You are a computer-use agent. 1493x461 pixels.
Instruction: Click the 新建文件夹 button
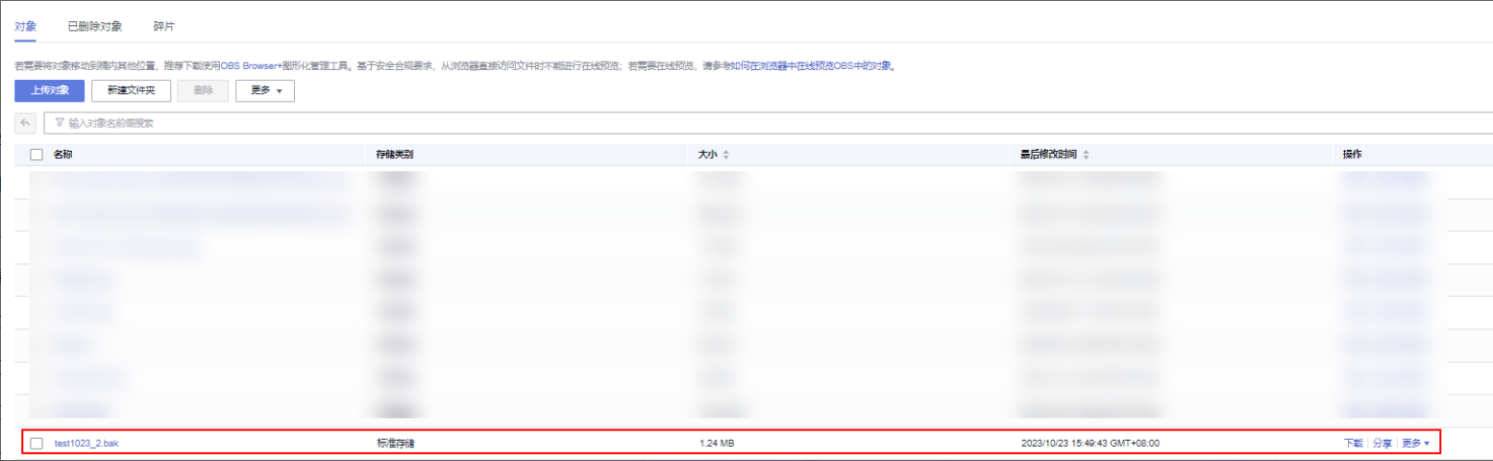pos(137,90)
